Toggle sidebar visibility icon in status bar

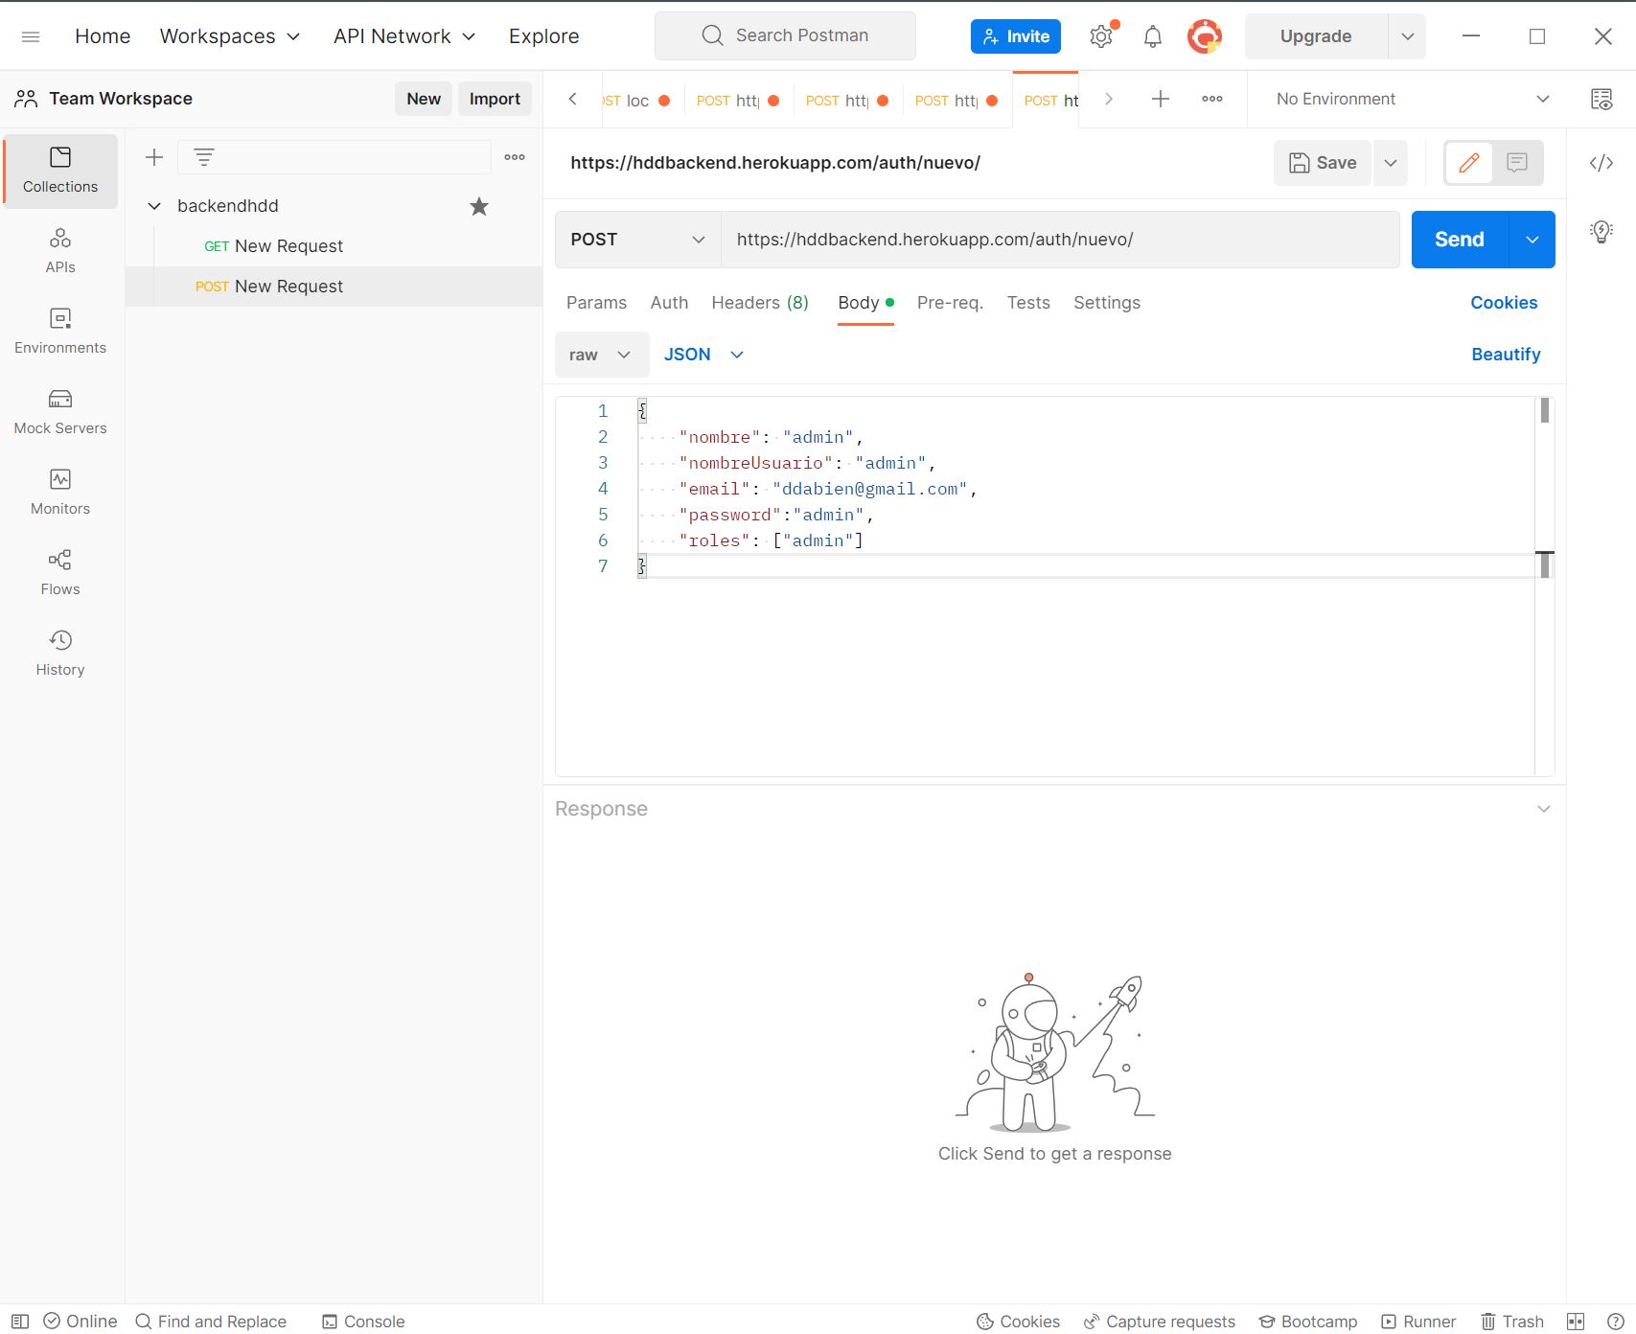tap(20, 1322)
